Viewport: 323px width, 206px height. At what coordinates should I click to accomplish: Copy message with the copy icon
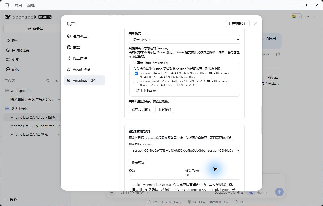278,54
